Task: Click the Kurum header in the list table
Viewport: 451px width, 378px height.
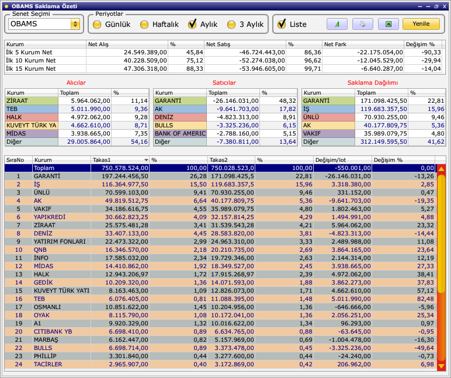Action: pyautogui.click(x=61, y=160)
